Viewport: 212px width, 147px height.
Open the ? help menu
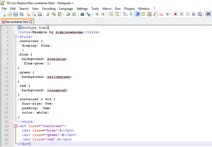[154, 9]
